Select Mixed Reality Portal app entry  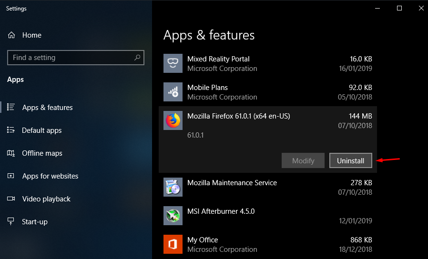click(x=268, y=63)
